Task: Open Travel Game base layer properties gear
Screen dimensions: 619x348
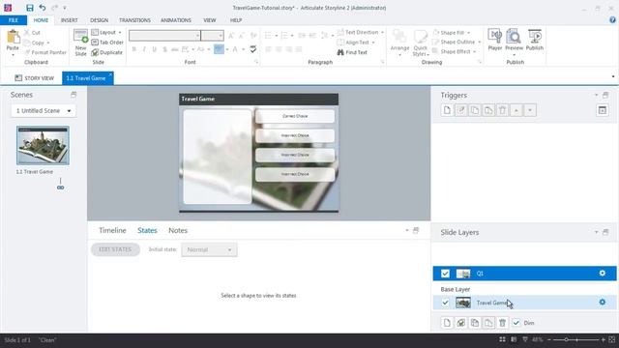Action: click(602, 303)
